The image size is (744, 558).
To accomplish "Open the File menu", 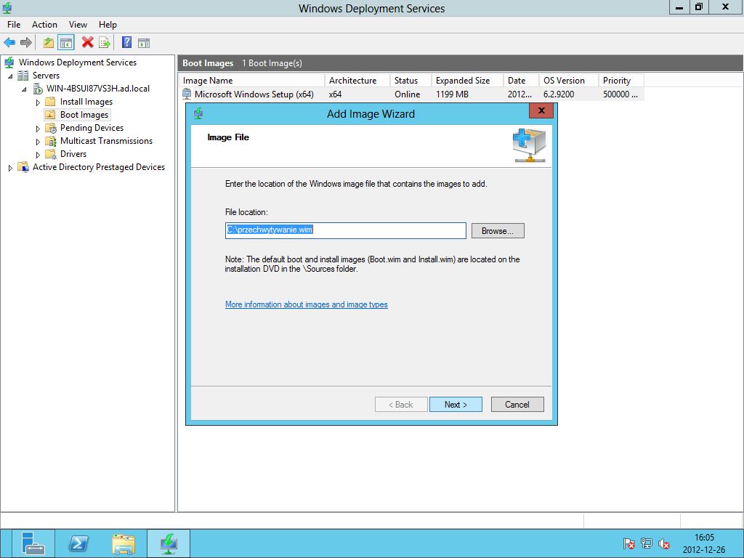I will [x=14, y=25].
